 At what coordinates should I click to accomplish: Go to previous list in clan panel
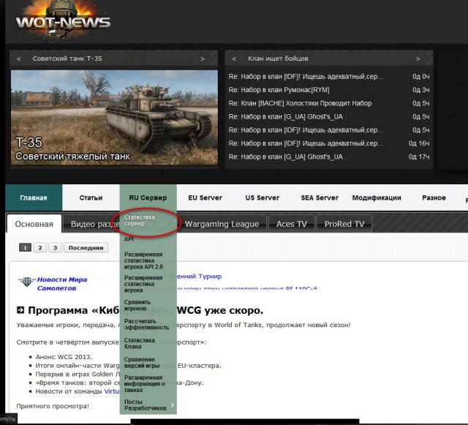point(234,59)
